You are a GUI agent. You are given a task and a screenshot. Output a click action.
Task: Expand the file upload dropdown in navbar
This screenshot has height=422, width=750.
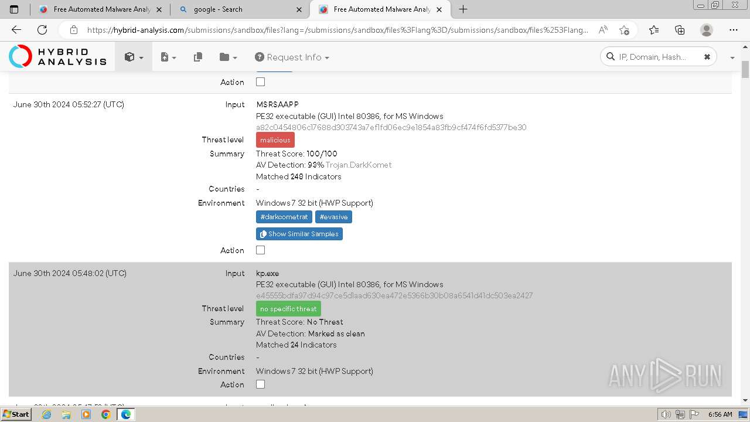168,57
